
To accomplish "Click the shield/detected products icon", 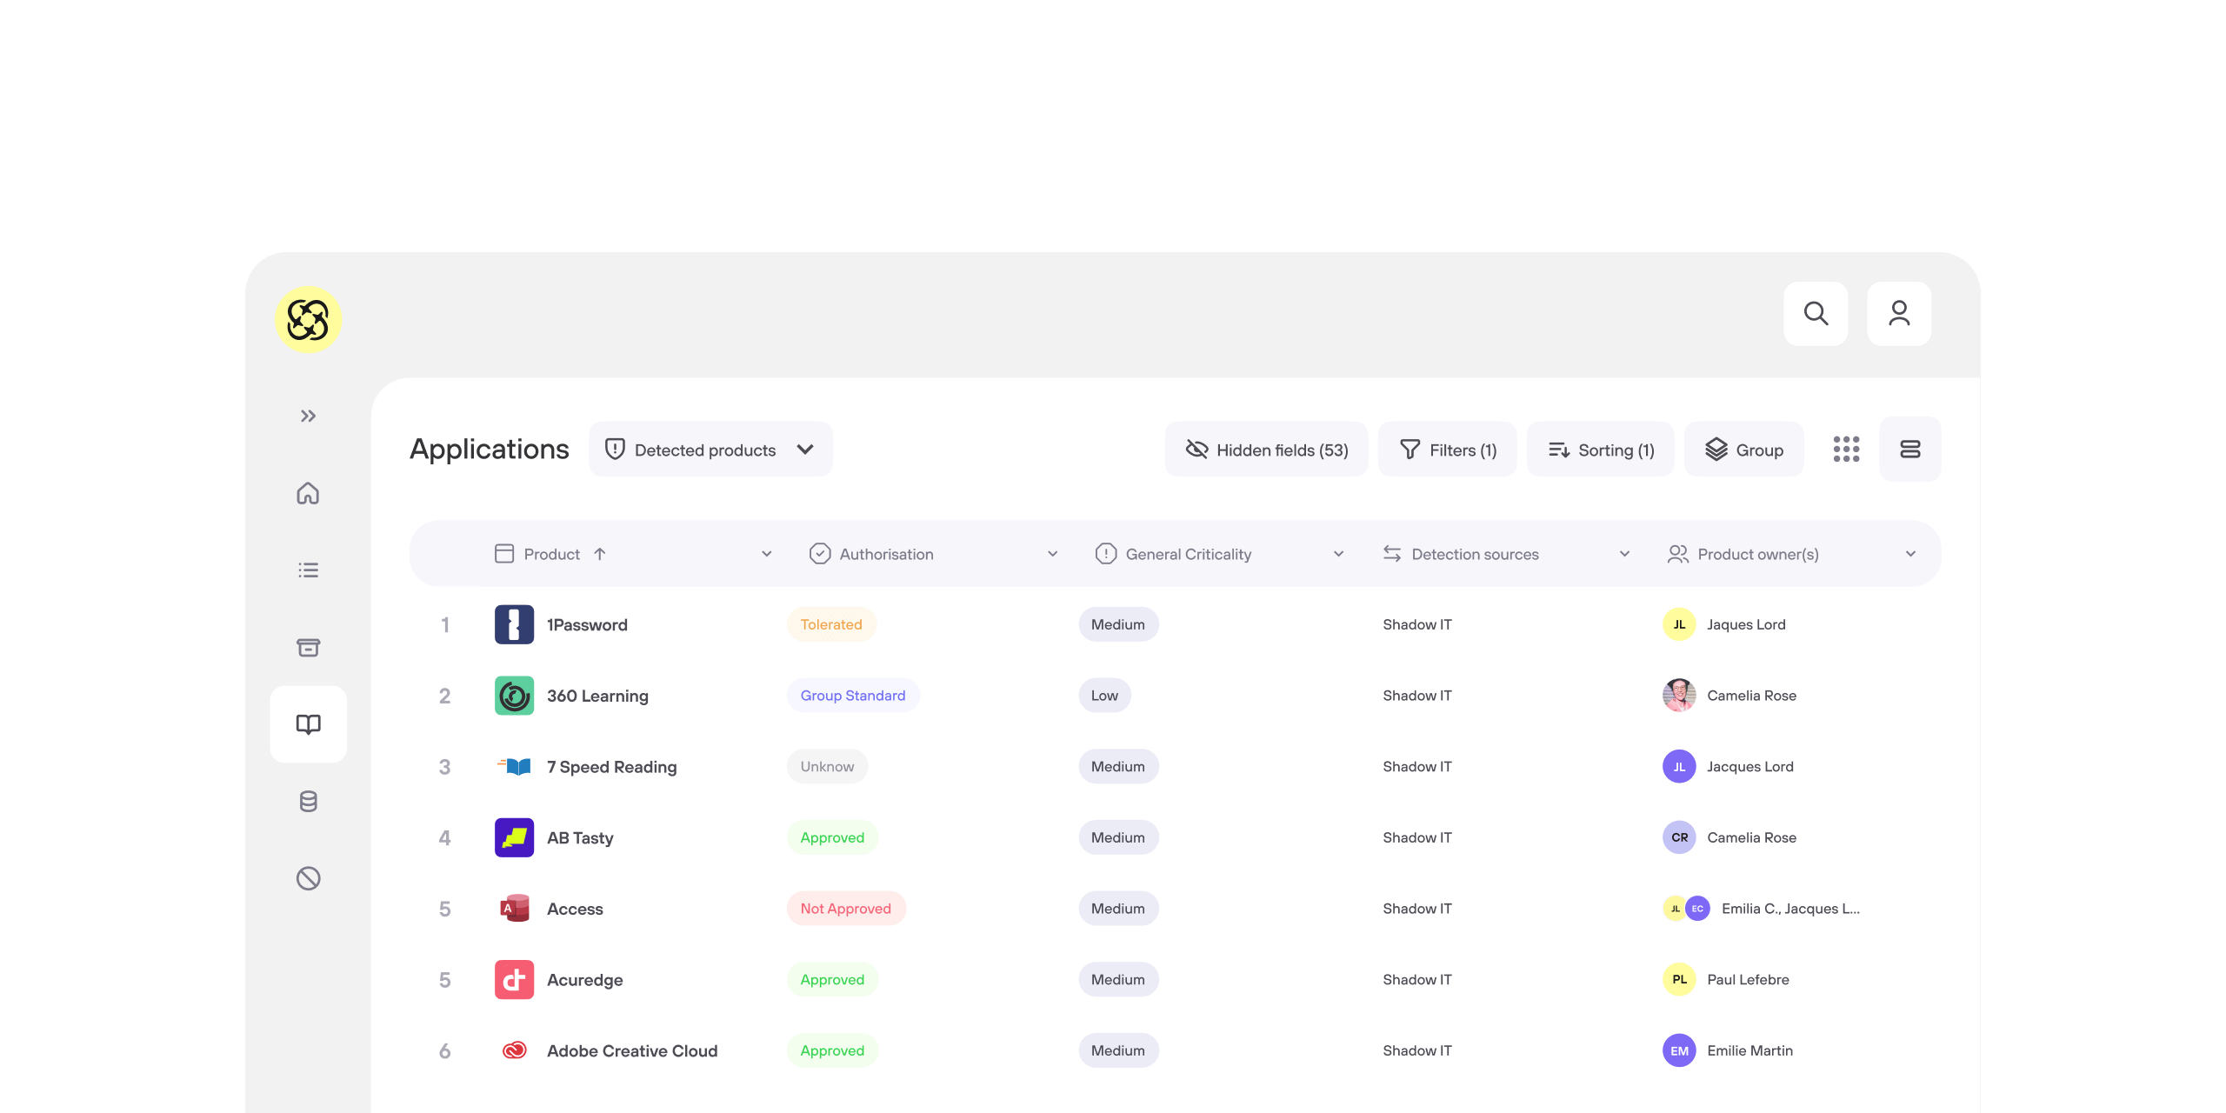I will [613, 449].
